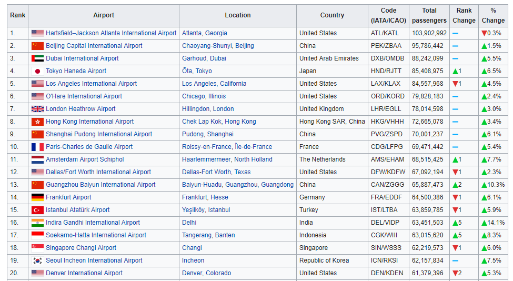Click the German flag beside Frankfurt Airport
513x281 pixels.
pyautogui.click(x=37, y=197)
